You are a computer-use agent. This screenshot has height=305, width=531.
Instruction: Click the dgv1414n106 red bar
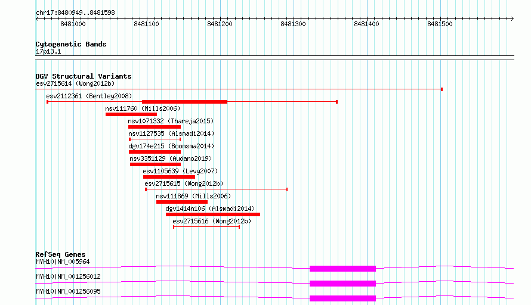213,214
